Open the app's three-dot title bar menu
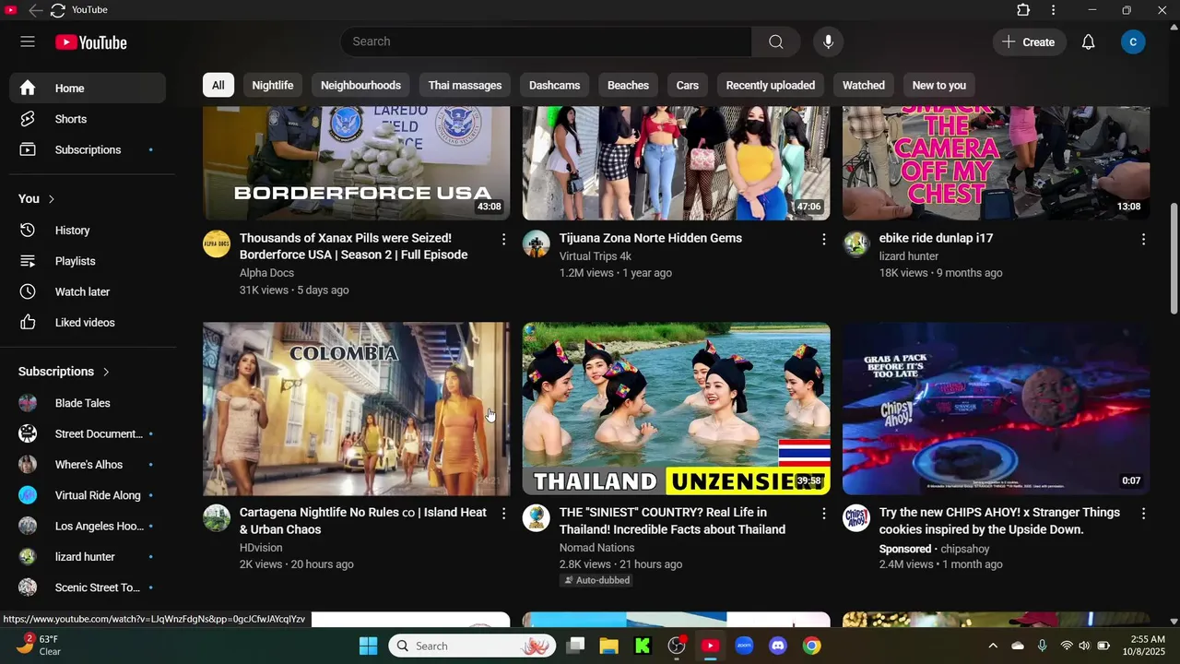1180x664 pixels. point(1053,10)
